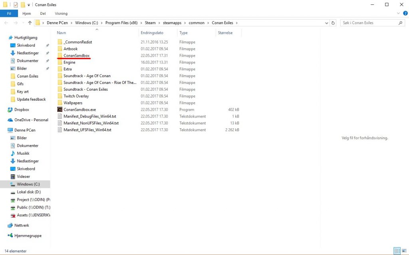Open the Fil ribbon tab
The height and width of the screenshot is (255, 409).
pyautogui.click(x=9, y=14)
